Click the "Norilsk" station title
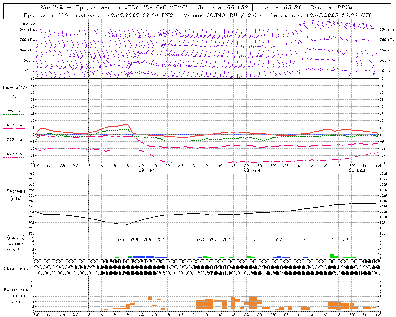 (x=52, y=7)
